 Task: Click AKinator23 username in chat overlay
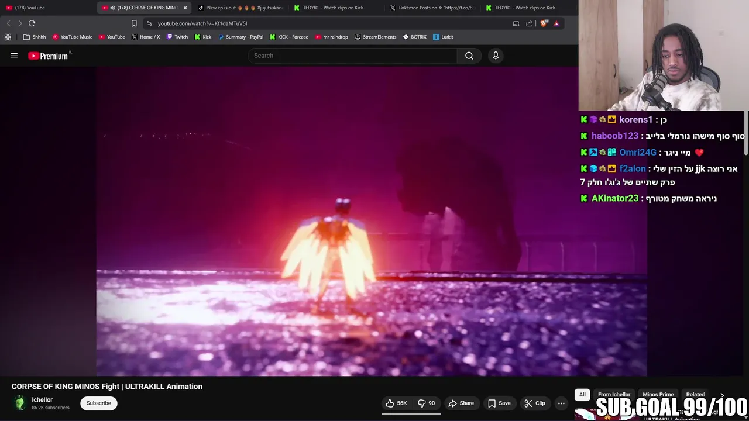(x=615, y=198)
